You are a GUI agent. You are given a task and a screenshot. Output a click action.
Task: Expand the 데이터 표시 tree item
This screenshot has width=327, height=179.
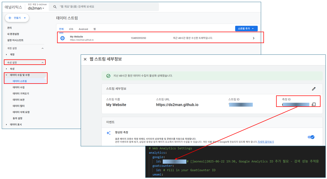click(6, 125)
